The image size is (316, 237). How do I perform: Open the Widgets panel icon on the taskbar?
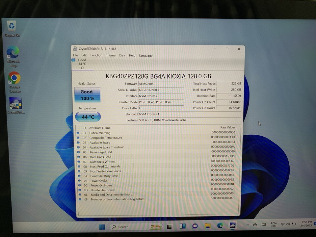click(x=183, y=226)
